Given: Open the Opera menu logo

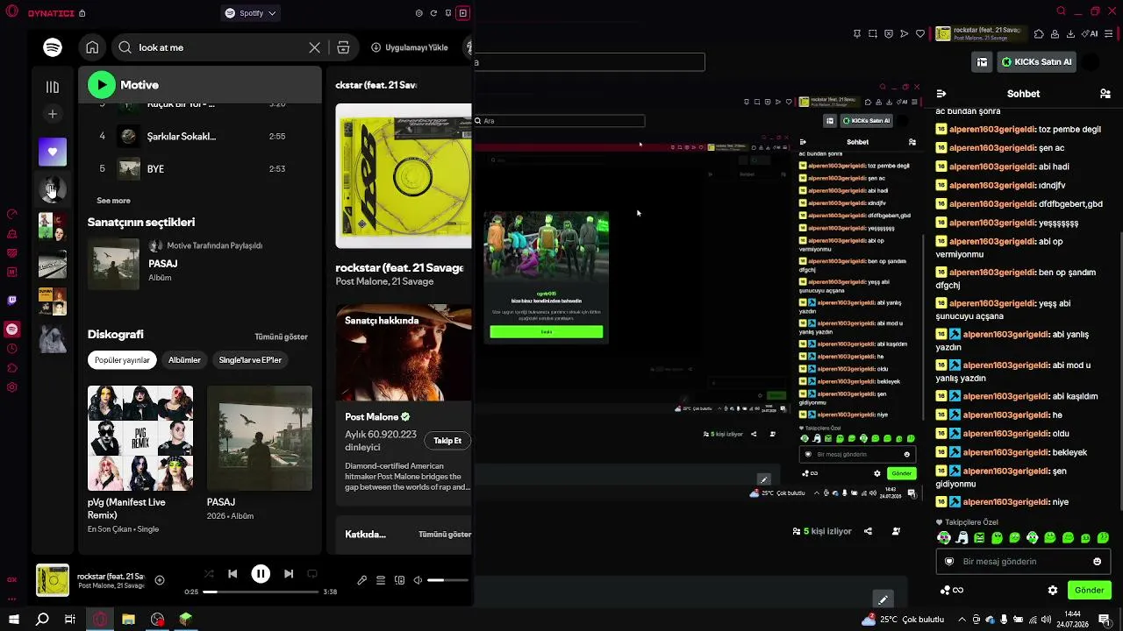Looking at the screenshot, I should [11, 12].
